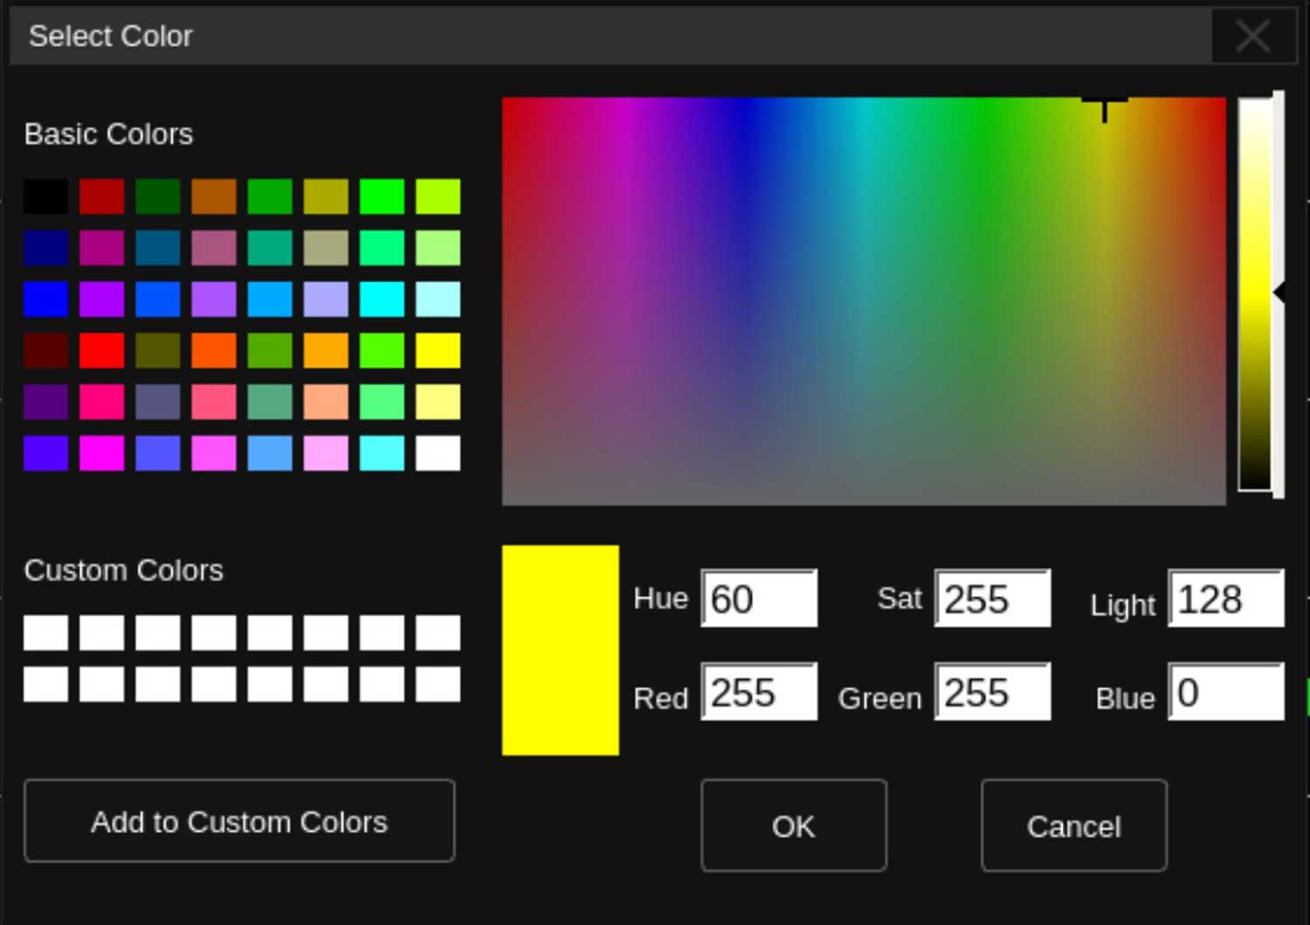Pick the cyan basic color swatch
The height and width of the screenshot is (925, 1310).
383,299
